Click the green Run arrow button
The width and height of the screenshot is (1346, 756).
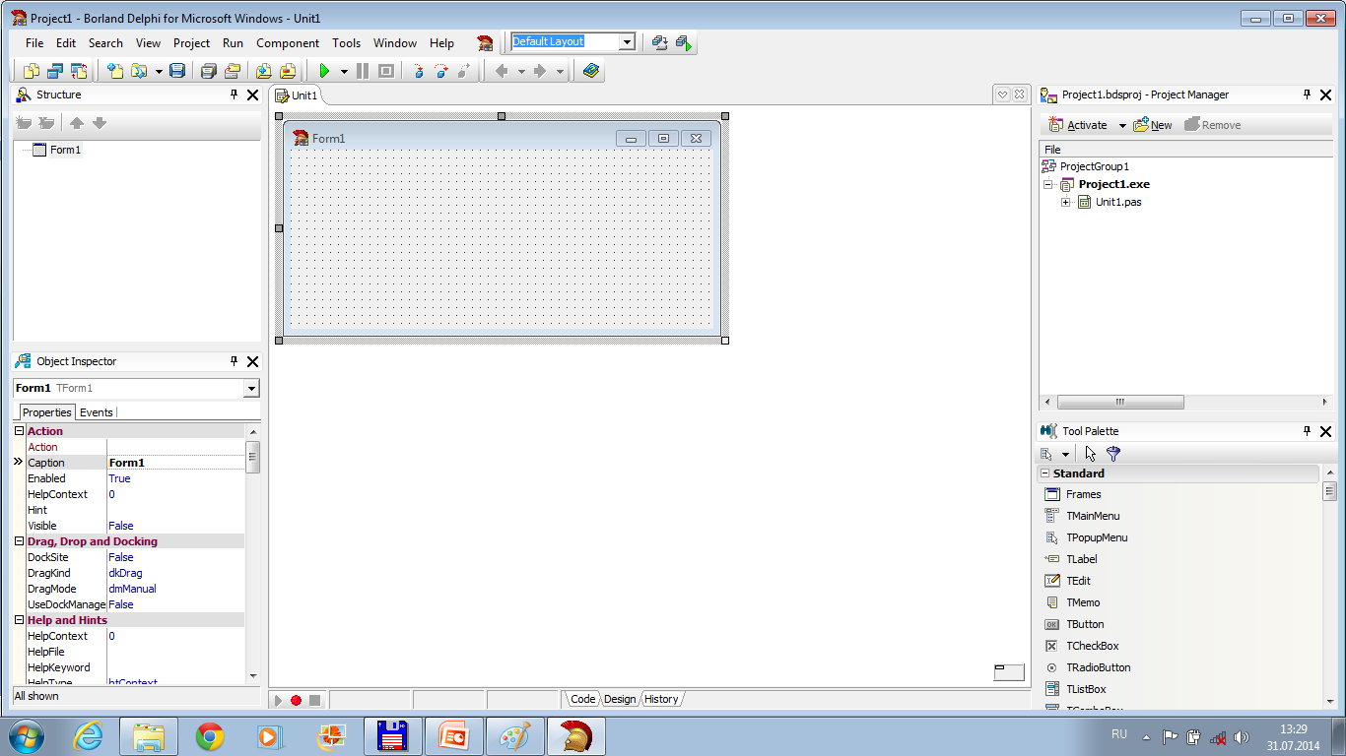323,71
